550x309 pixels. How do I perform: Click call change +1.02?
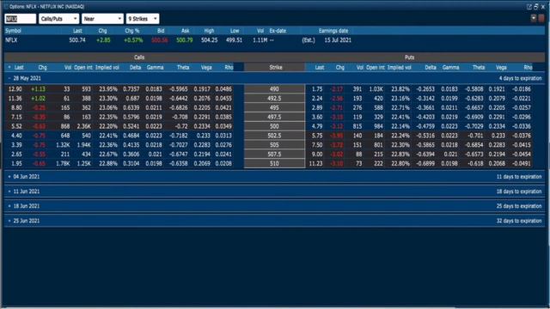click(38, 99)
